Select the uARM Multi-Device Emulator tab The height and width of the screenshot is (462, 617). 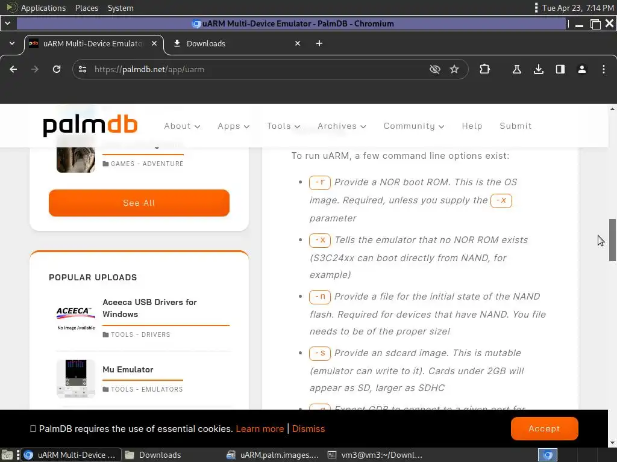(x=93, y=43)
